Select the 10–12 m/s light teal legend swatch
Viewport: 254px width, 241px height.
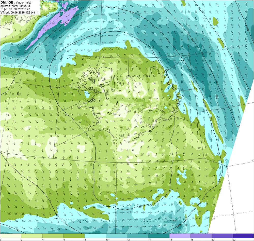point(117,236)
